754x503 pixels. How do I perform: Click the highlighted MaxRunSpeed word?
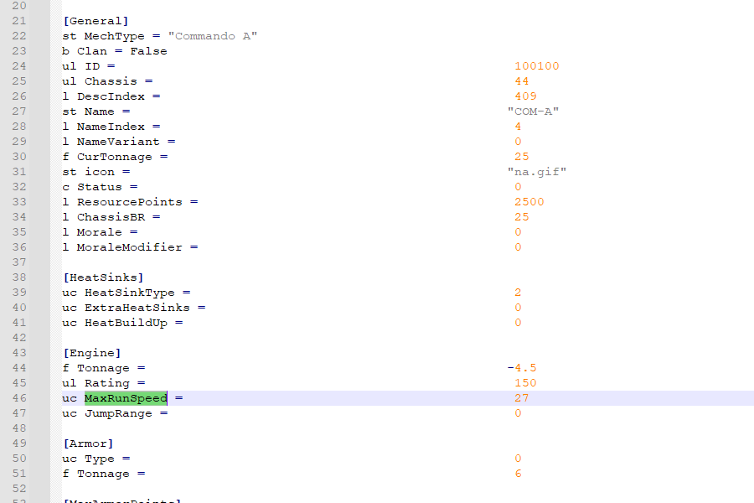click(x=126, y=398)
